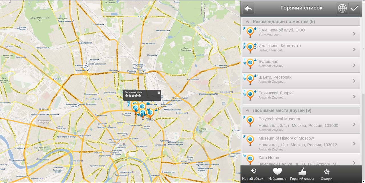Image resolution: width=365 pixels, height=183 pixels.
Task: Click the pin icon beside Museum of History of Moscow
Action: coord(250,141)
